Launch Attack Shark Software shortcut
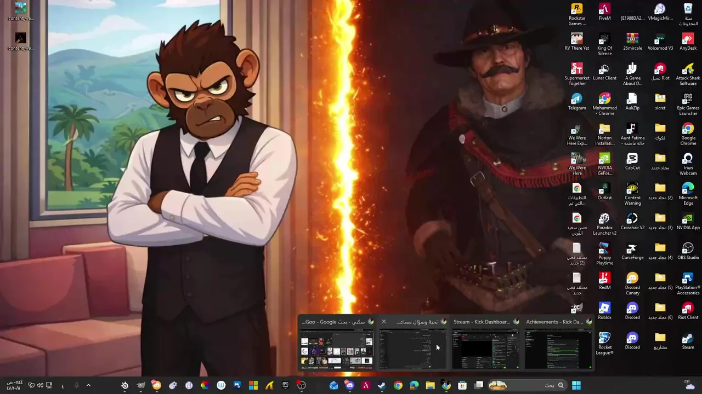 [688, 74]
